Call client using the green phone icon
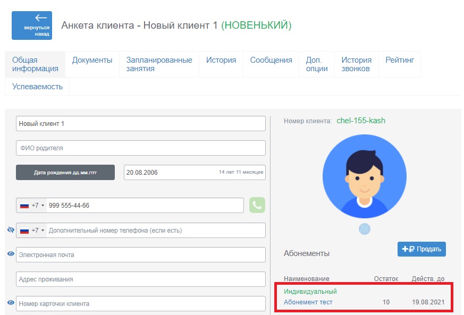The image size is (464, 315). (257, 205)
